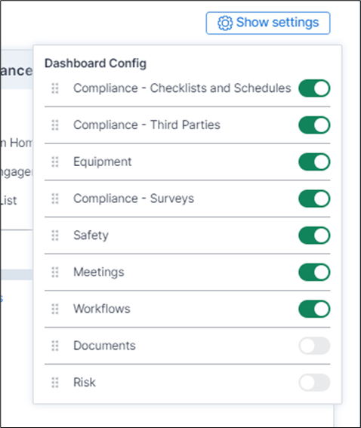
Task: Switch off the Safety toggle
Action: click(314, 236)
